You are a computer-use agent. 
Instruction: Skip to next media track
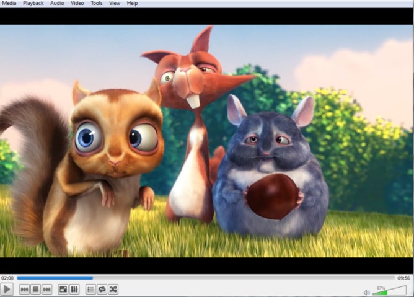(x=46, y=290)
